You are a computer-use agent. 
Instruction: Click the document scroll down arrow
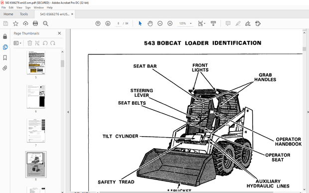[x=305, y=190]
